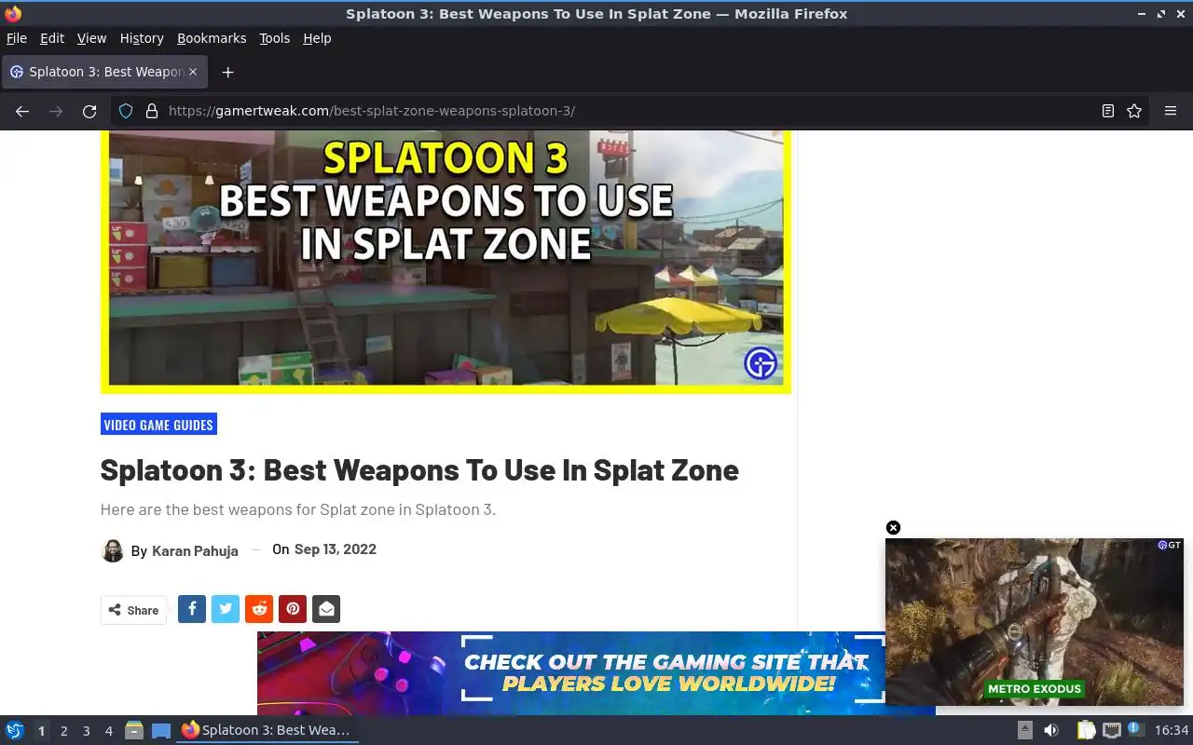The image size is (1193, 745).
Task: Click the VIDEO GAME GUIDES category tag
Action: click(x=158, y=425)
